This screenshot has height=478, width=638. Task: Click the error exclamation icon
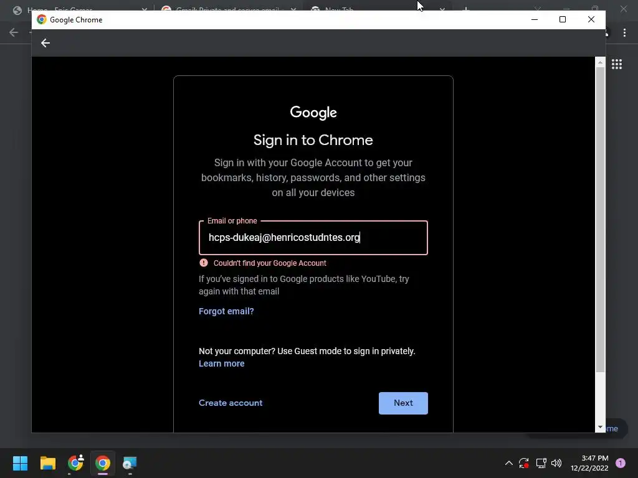pyautogui.click(x=204, y=263)
